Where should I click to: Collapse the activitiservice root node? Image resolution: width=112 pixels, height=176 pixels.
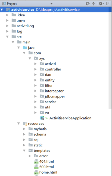(2, 10)
